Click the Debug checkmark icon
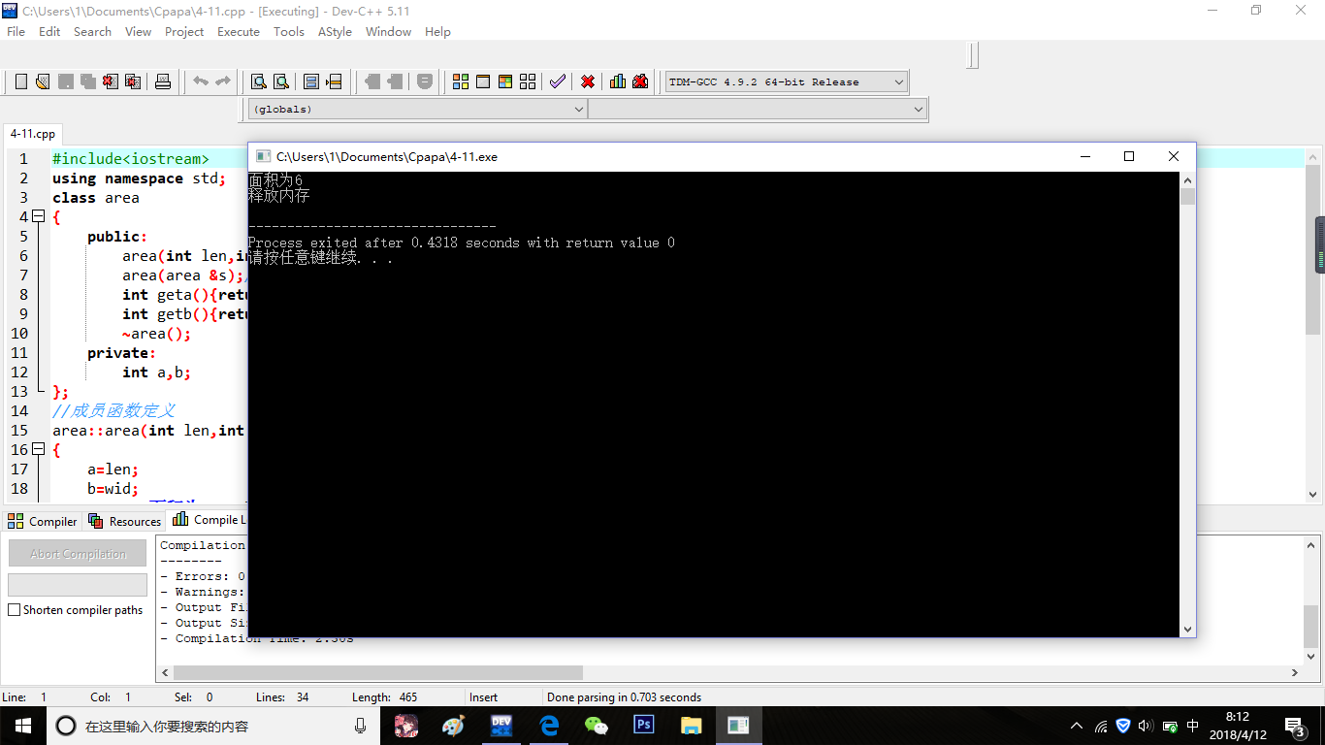Screen dimensions: 1325x745 point(558,81)
